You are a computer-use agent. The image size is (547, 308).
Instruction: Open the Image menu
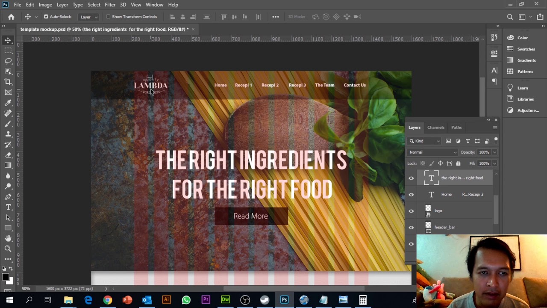45,5
